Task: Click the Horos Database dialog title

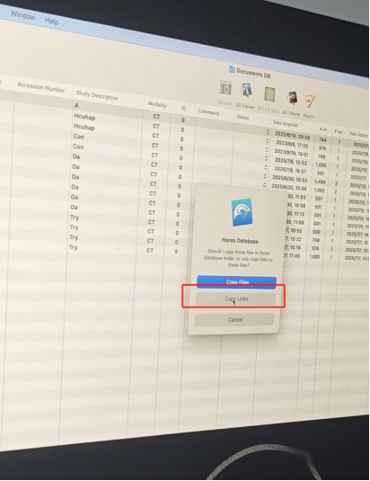Action: tap(240, 241)
